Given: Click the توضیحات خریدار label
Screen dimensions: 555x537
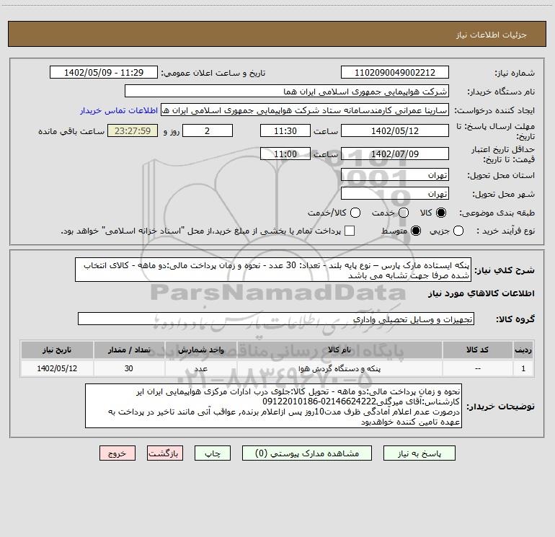Looking at the screenshot, I should [x=500, y=407].
